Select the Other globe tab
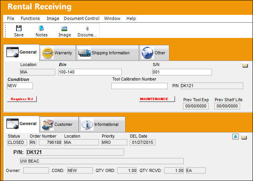The width and height of the screenshot is (253, 181). click(154, 53)
